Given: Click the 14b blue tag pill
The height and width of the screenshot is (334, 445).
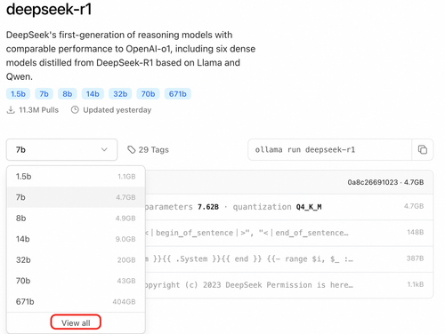Looking at the screenshot, I should (x=93, y=94).
